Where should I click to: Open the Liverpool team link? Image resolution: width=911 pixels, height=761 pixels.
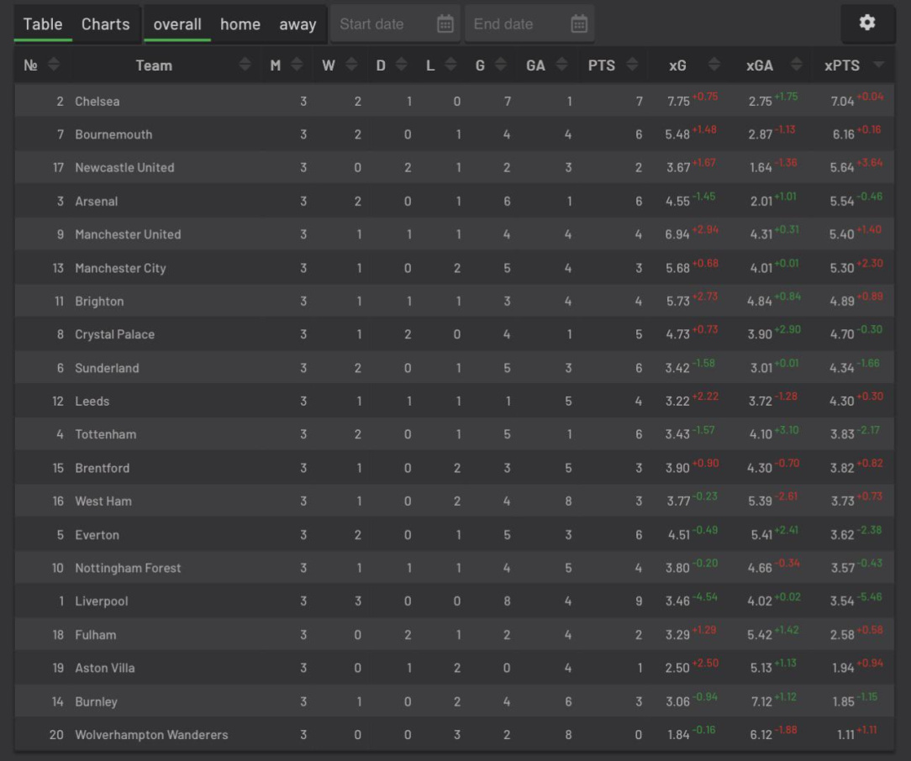102,601
